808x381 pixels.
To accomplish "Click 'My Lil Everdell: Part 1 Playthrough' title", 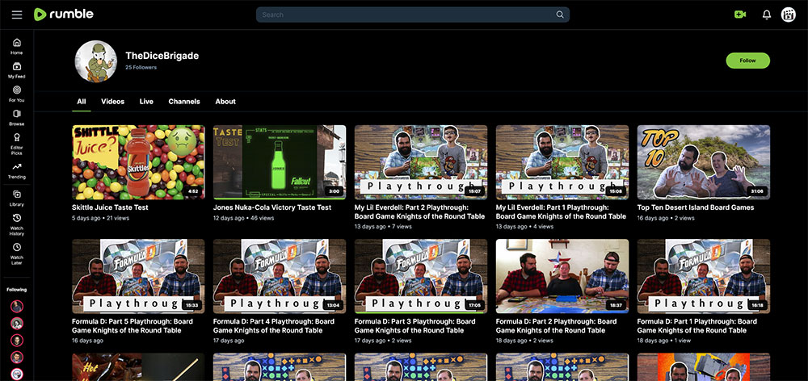I will click(x=561, y=211).
